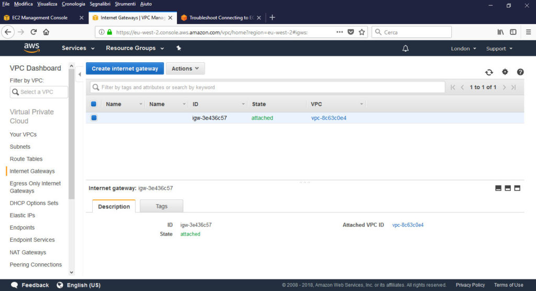Click the sidebar scrollbar down arrow

(71, 273)
